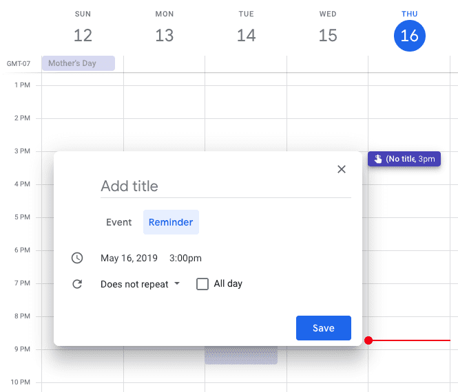Go to Wednesday 15
This screenshot has height=392, width=458.
(x=328, y=35)
